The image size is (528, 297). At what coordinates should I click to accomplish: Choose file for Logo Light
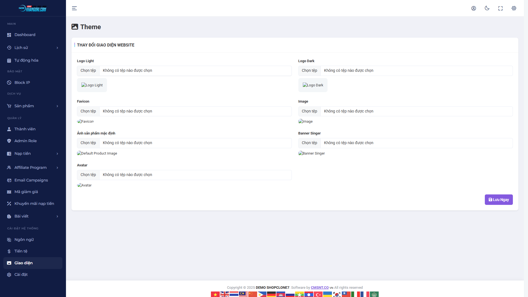pos(88,71)
